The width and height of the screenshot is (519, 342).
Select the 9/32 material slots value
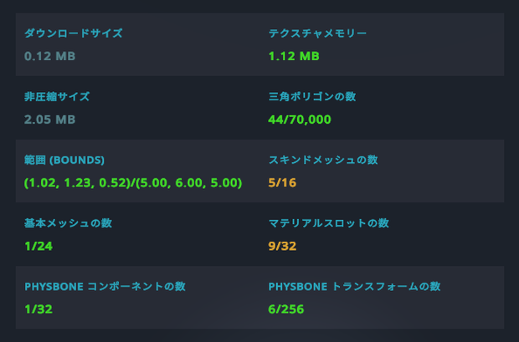click(282, 247)
